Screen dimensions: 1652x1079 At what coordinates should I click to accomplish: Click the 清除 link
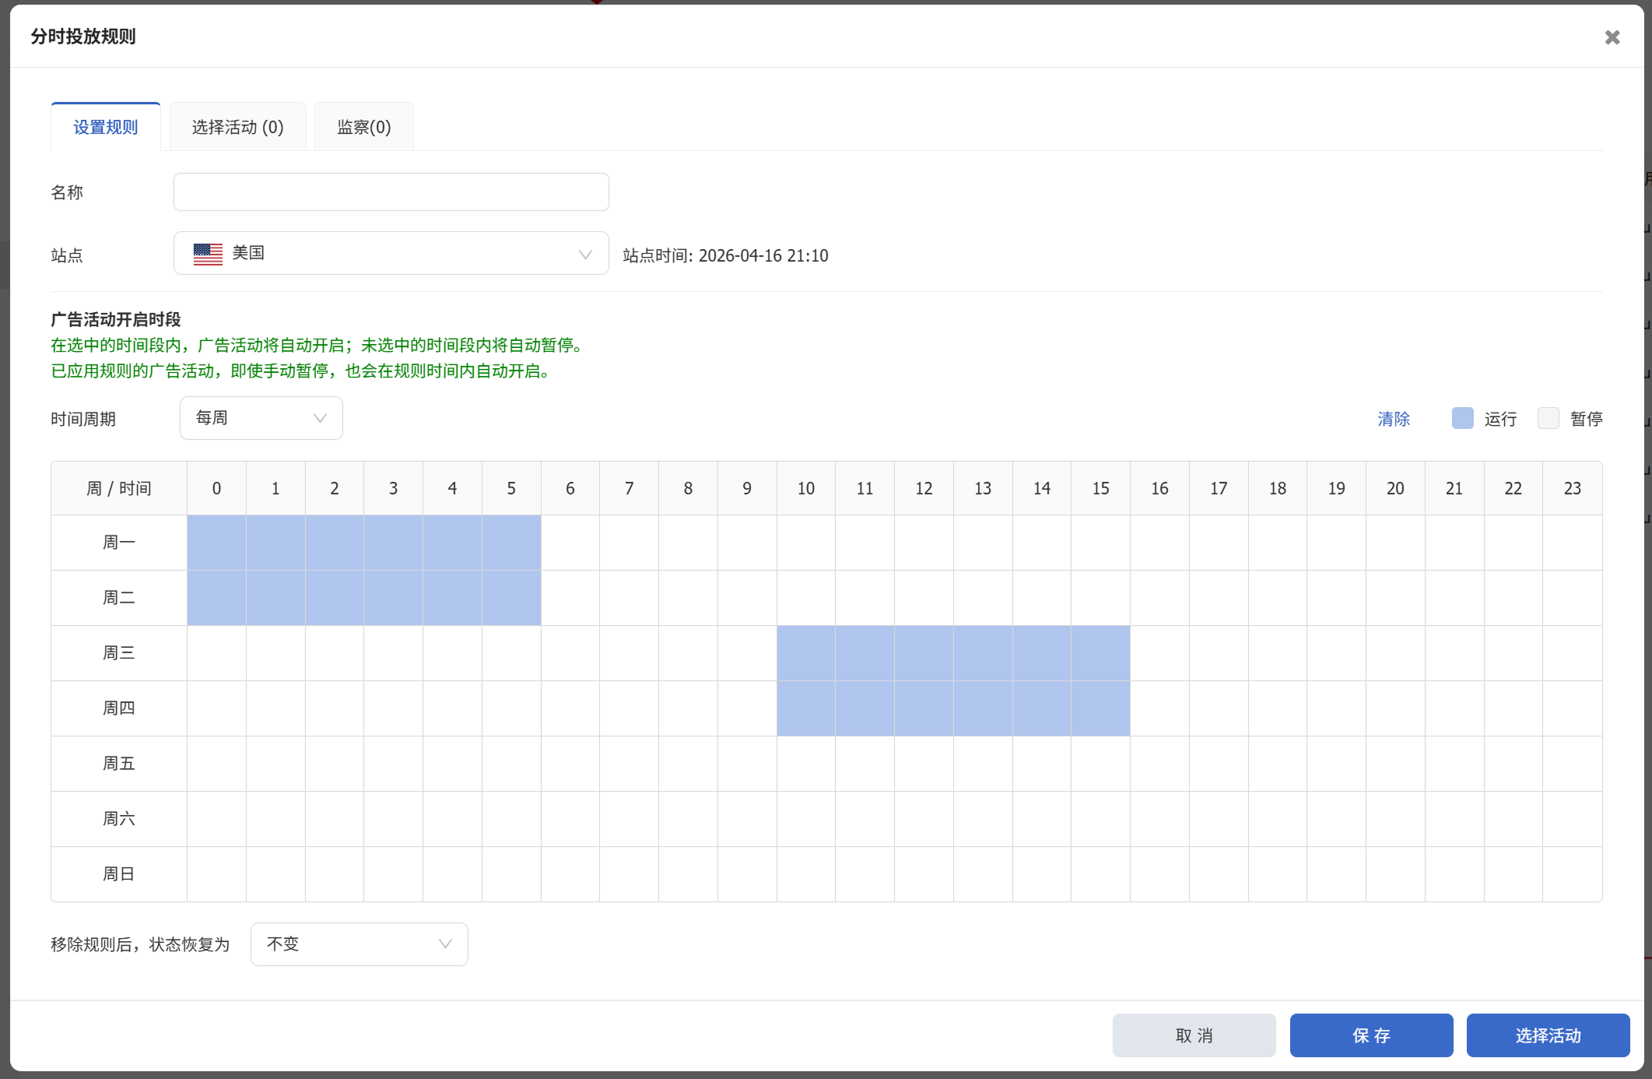click(1393, 420)
